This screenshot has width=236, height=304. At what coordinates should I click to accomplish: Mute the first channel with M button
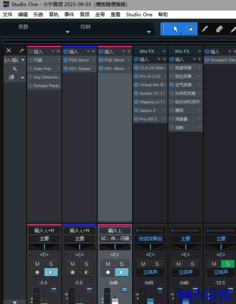pyautogui.click(x=37, y=264)
